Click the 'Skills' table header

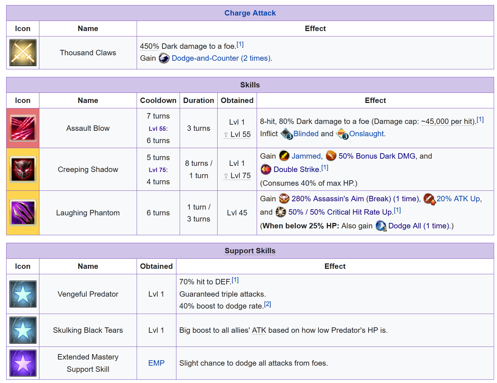(250, 85)
